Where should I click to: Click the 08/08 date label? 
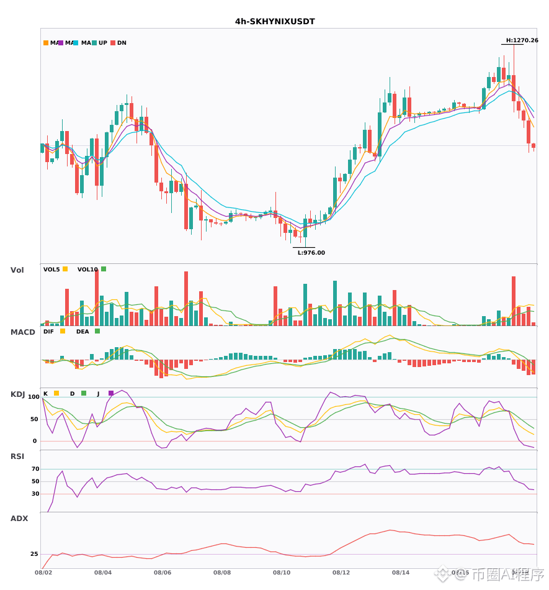(x=222, y=573)
